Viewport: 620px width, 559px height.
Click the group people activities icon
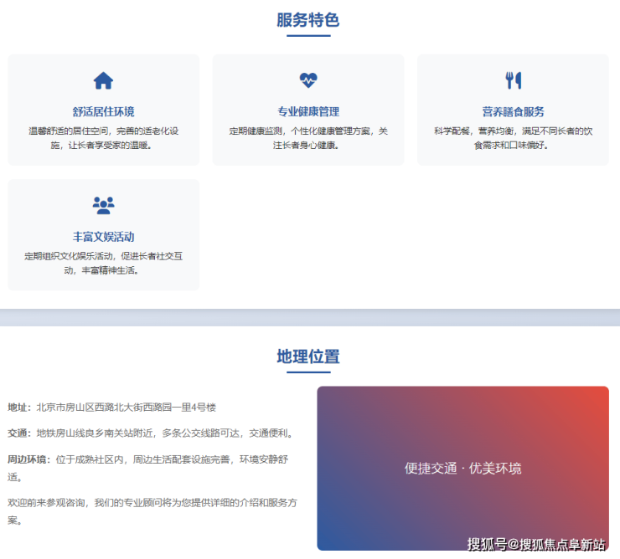103,205
